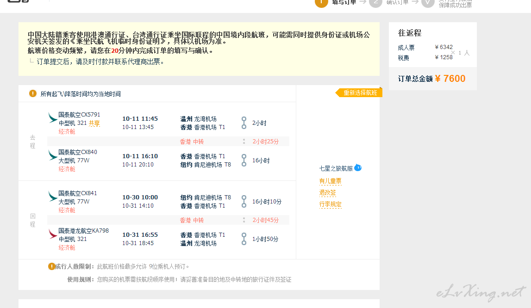The image size is (531, 308).
Task: Click the flight name 国泰航空CX5791
Action: (79, 114)
